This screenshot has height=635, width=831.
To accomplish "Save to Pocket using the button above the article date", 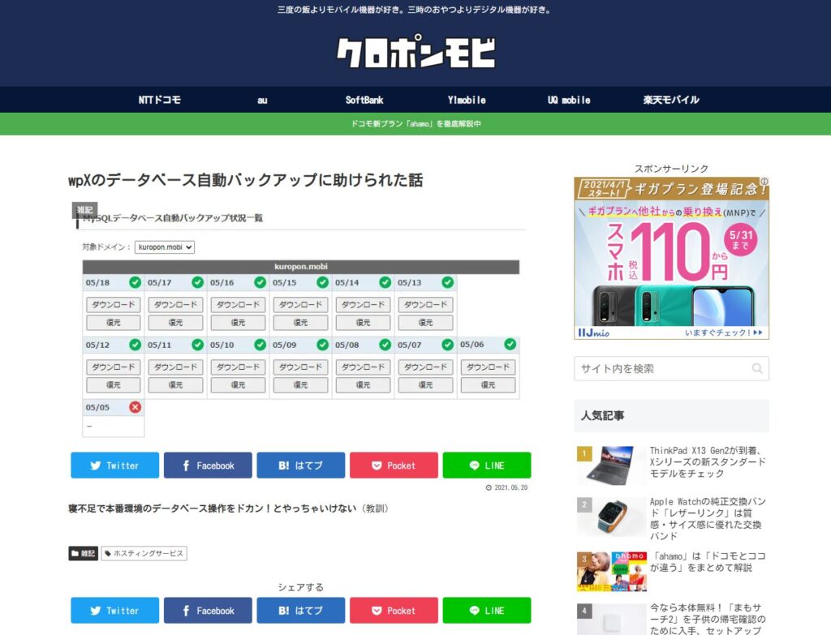I will [394, 465].
